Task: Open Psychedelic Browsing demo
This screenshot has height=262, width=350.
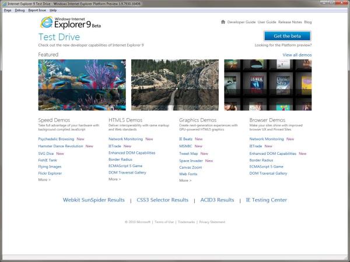Action: [x=56, y=139]
